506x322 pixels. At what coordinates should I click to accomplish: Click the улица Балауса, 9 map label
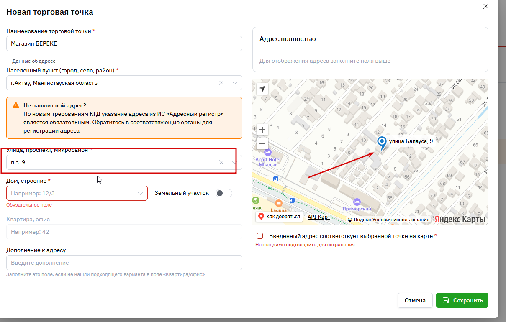[x=411, y=141]
